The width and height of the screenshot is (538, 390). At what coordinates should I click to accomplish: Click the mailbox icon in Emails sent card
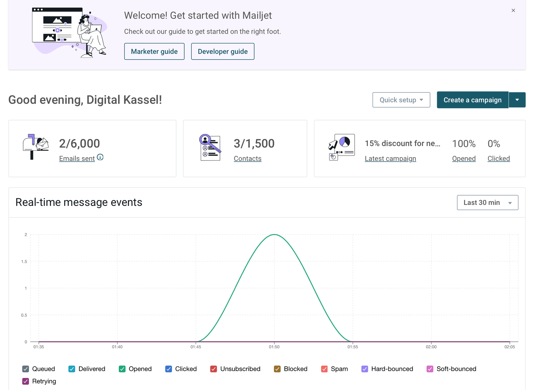(36, 147)
